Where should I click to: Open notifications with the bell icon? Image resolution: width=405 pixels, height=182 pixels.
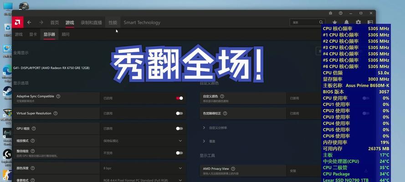346,22
